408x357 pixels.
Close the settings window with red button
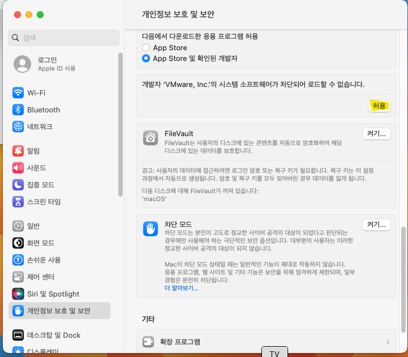tap(18, 15)
